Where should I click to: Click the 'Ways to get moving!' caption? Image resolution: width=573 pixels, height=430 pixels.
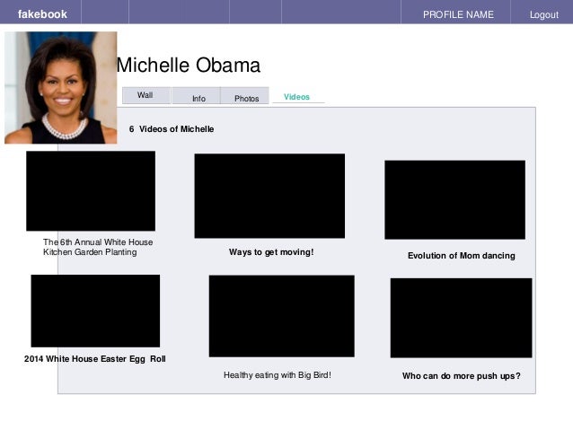point(271,252)
